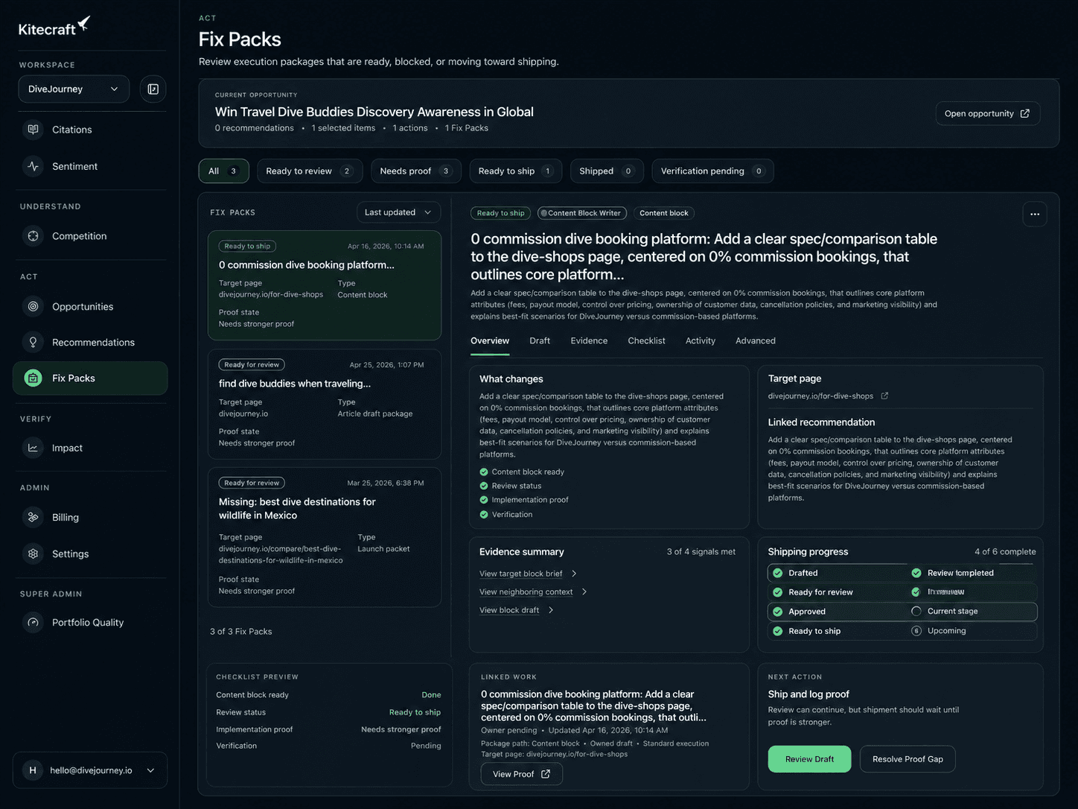Viewport: 1078px width, 809px height.
Task: Select find dive buddies when traveling card
Action: [325, 404]
